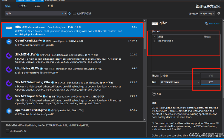Click verified badge next to OpenTK.redist.glfw
Viewport: 224px width, 139px height.
(44, 41)
